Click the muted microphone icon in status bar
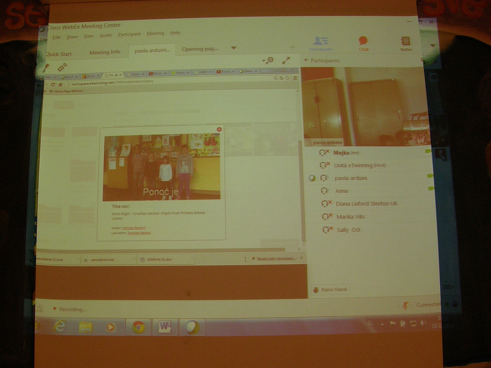 tap(405, 305)
